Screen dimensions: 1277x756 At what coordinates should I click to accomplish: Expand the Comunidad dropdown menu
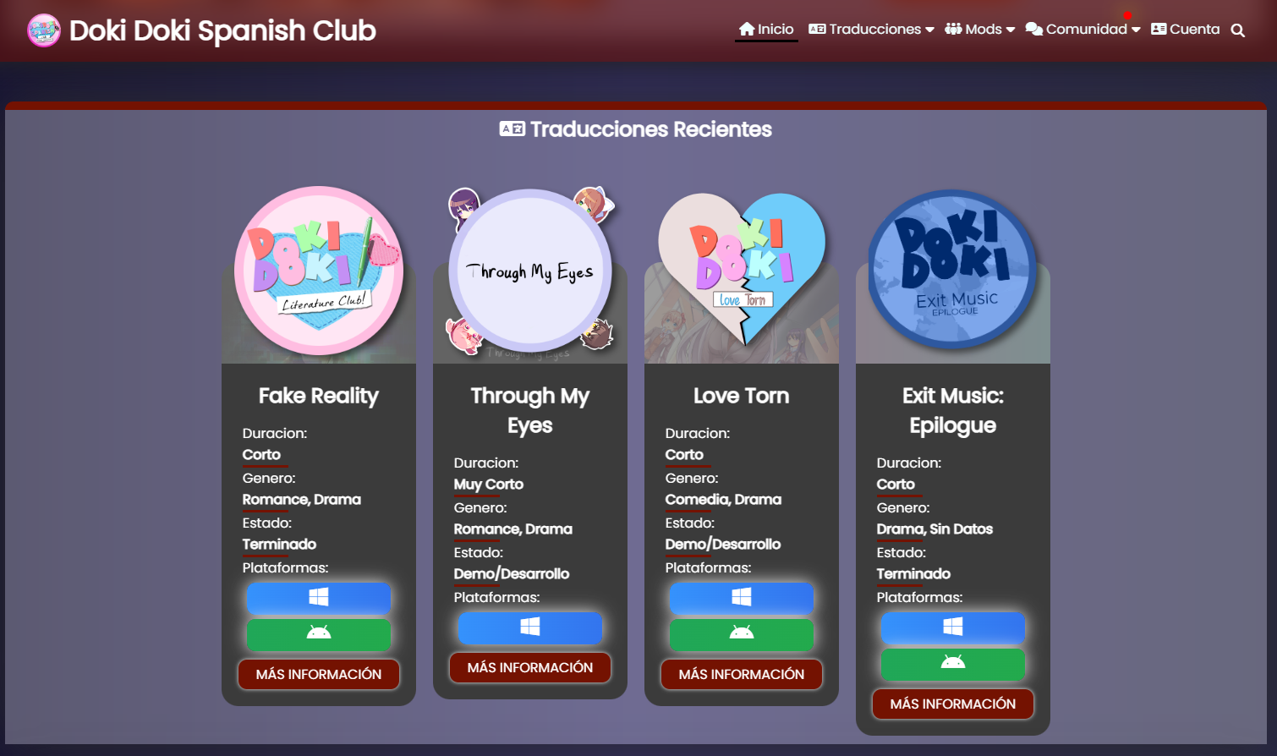[1082, 30]
